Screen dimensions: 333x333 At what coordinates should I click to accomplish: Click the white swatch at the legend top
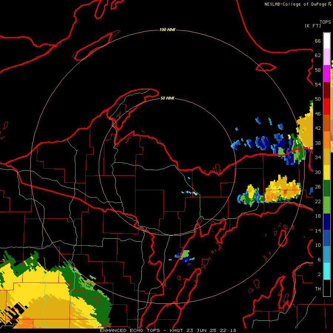[x=327, y=41]
